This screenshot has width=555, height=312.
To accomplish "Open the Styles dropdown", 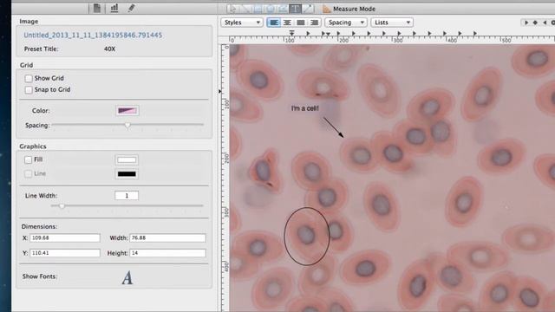I will click(242, 23).
